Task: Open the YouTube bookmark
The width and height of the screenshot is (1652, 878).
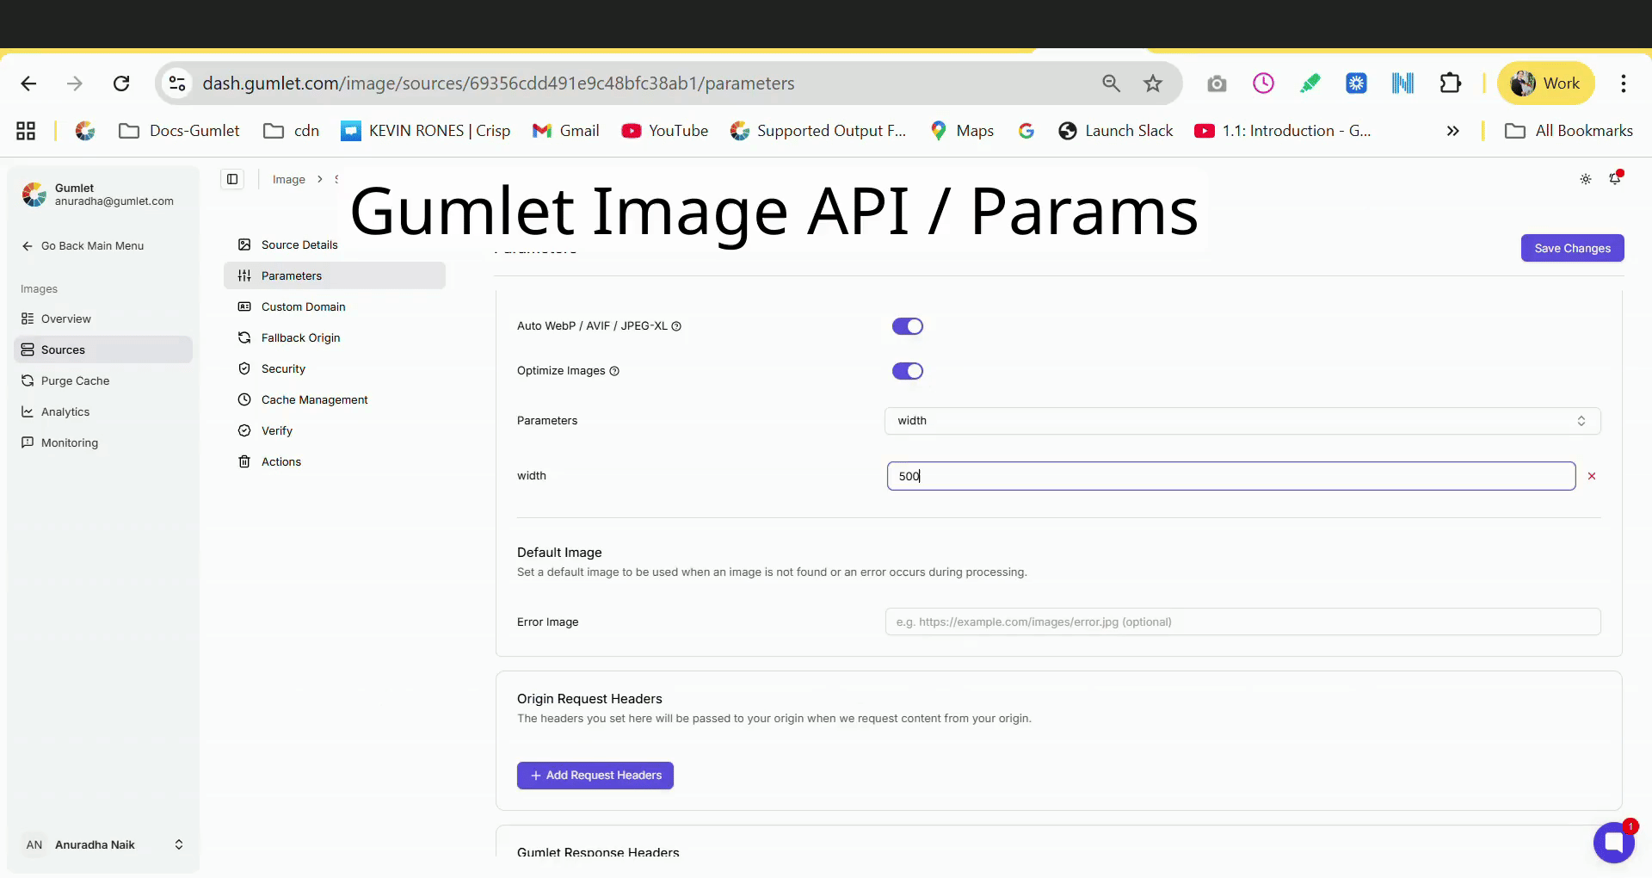Action: coord(665,131)
